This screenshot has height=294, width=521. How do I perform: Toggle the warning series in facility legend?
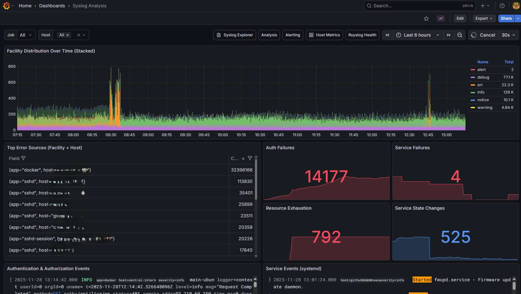[485, 108]
